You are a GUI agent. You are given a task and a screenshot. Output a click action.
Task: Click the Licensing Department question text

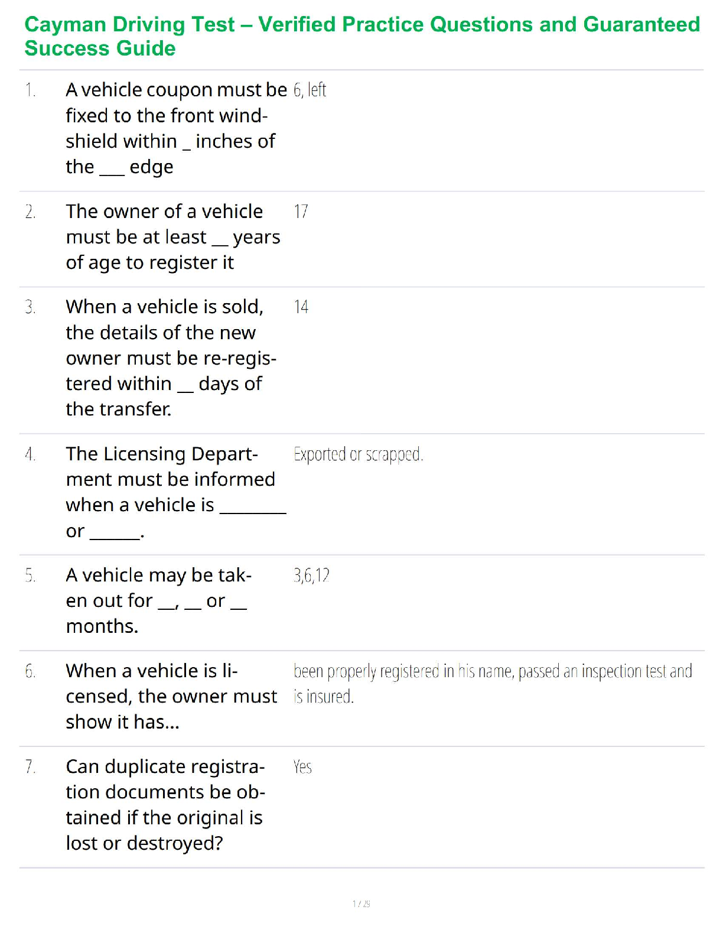[175, 492]
